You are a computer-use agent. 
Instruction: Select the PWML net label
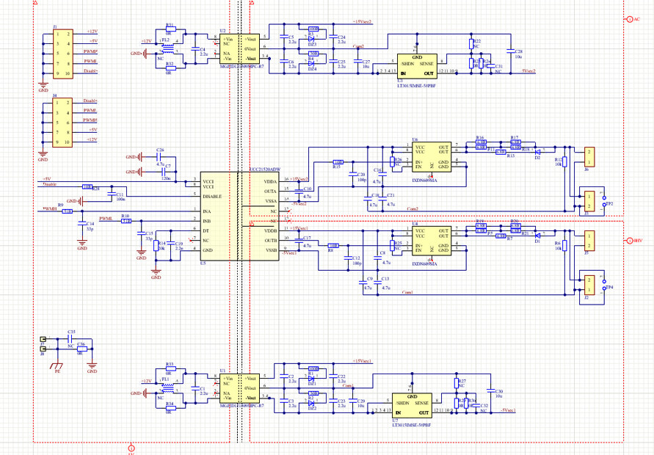(106, 219)
